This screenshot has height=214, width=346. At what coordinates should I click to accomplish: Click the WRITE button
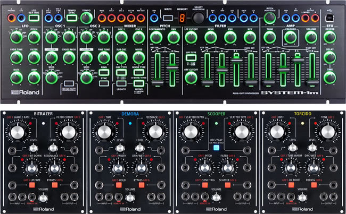point(168,18)
